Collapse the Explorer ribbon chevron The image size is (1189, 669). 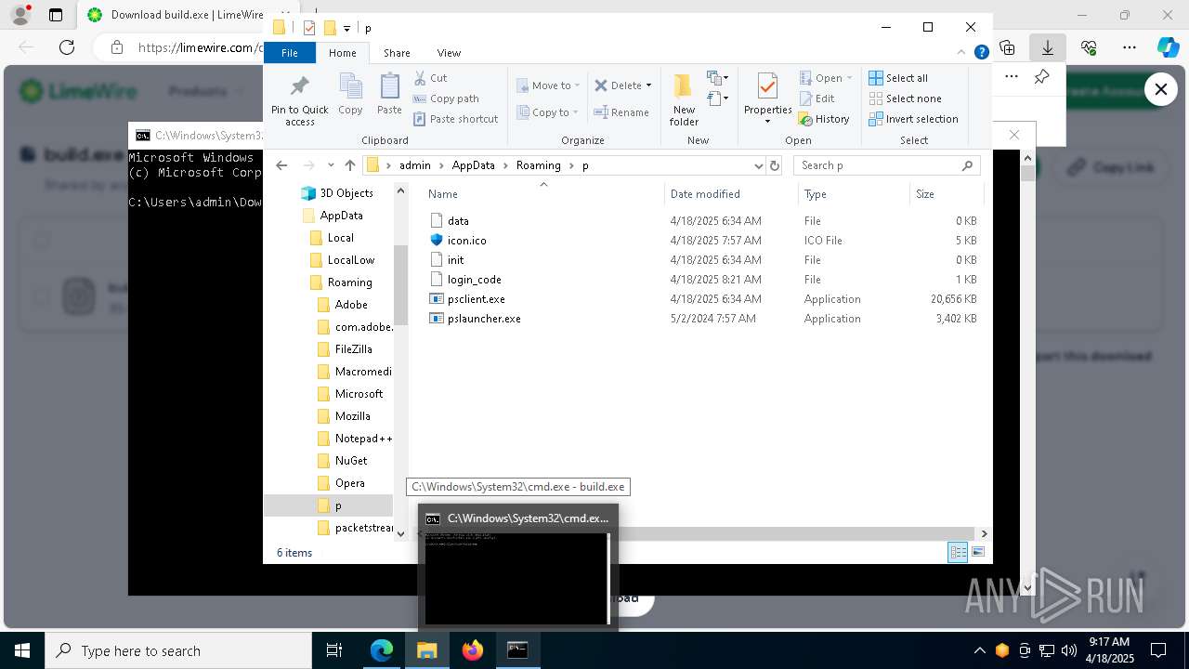pyautogui.click(x=962, y=53)
